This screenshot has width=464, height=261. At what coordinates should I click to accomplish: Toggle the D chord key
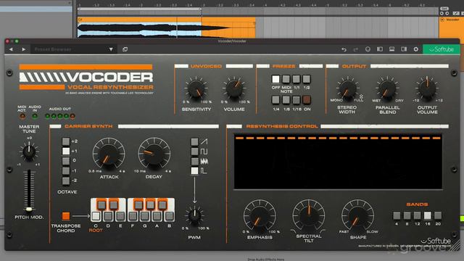[108, 216]
